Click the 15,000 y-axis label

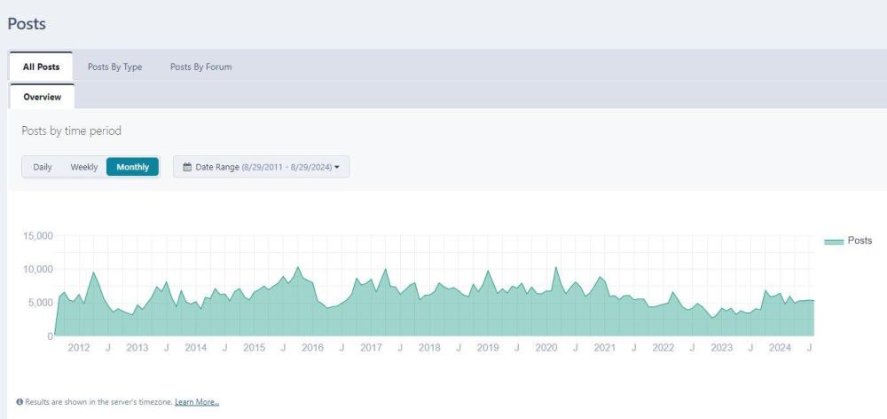pyautogui.click(x=37, y=236)
